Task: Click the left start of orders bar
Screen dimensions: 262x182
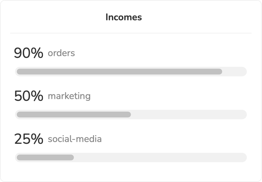Action: tap(18, 72)
